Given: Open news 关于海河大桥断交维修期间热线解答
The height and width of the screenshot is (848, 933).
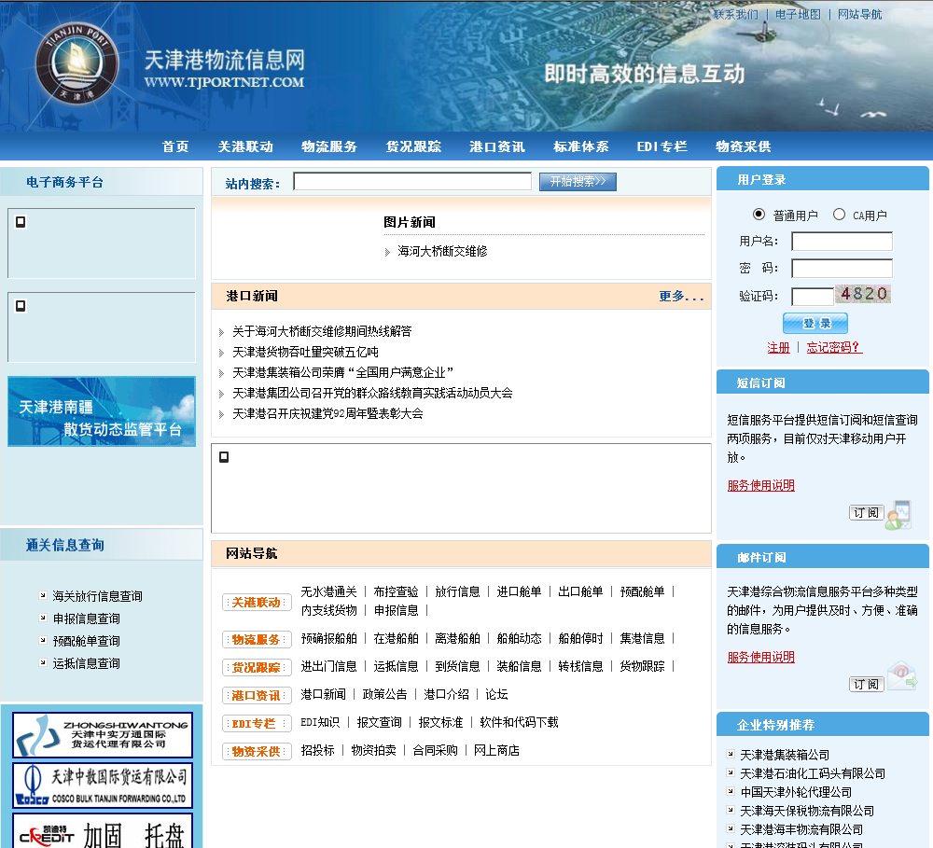Looking at the screenshot, I should (322, 331).
